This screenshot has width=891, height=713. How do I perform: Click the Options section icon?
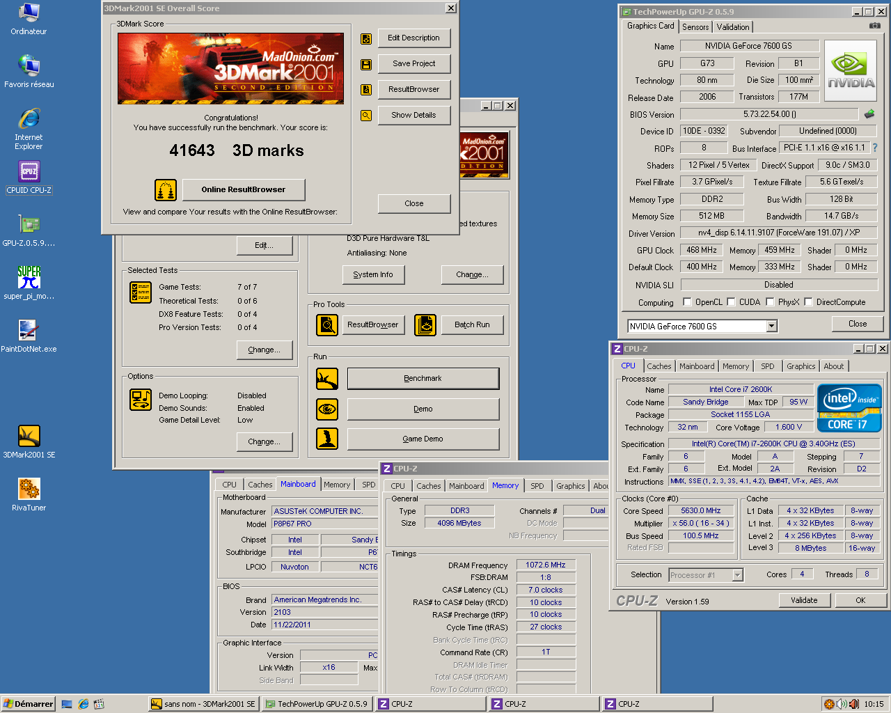pyautogui.click(x=141, y=400)
